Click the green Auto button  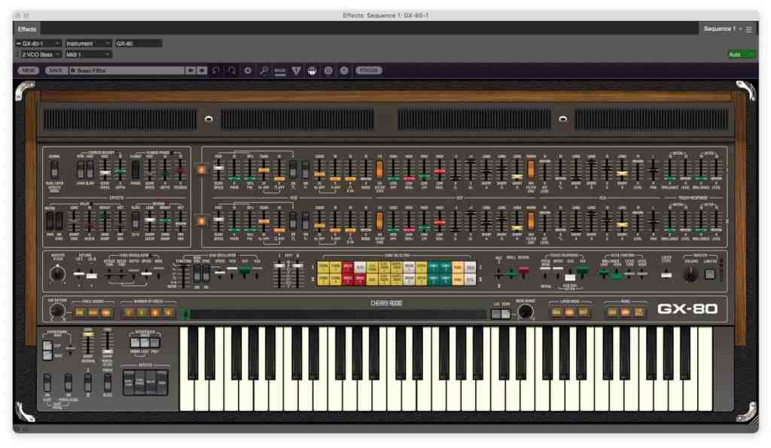pyautogui.click(x=741, y=54)
